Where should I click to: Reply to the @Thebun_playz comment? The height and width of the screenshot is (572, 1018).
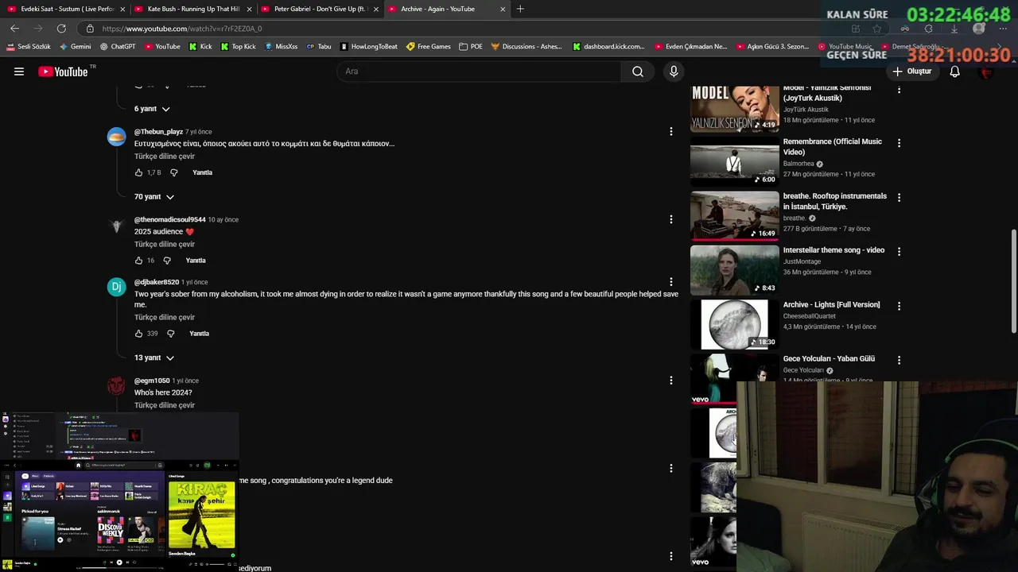click(202, 172)
